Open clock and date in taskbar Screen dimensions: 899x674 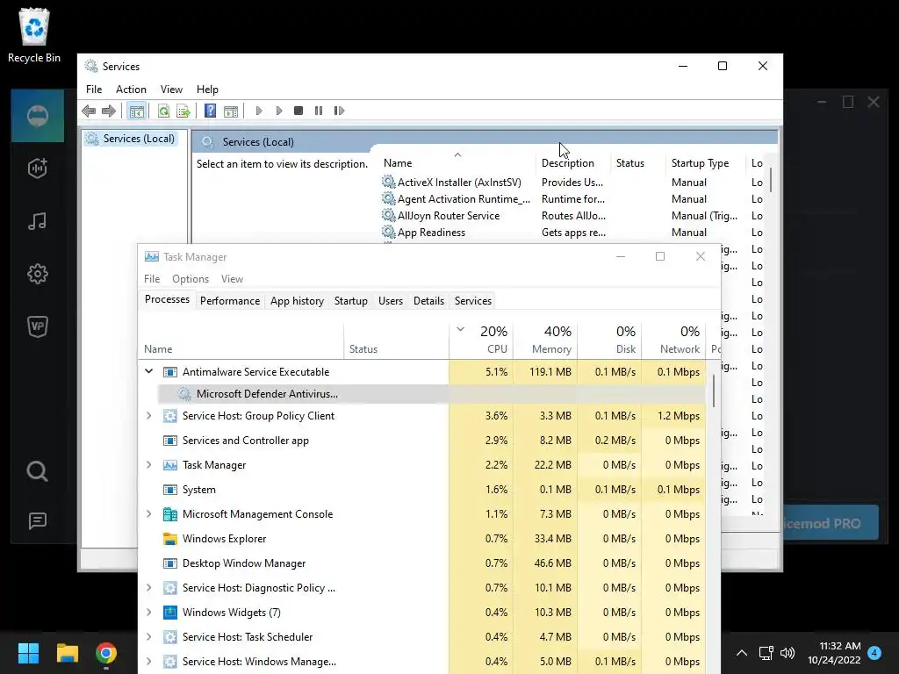834,652
